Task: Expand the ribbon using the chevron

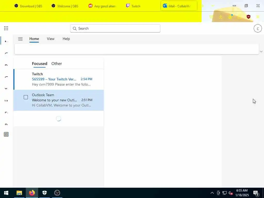Action: 261,51
